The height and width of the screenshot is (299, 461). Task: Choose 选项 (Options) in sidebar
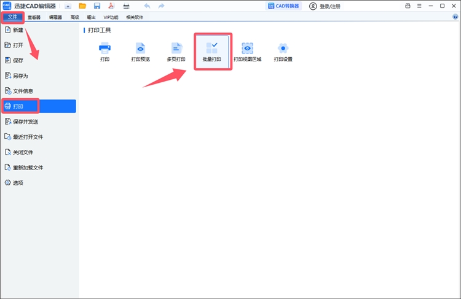(x=18, y=183)
